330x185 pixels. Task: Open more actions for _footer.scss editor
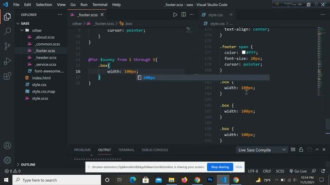click(191, 15)
